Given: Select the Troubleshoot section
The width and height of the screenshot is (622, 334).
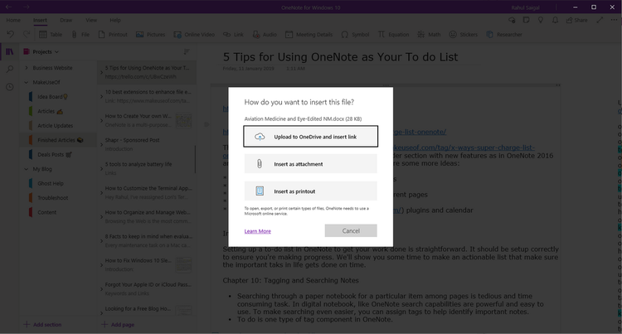Looking at the screenshot, I should pyautogui.click(x=60, y=198).
